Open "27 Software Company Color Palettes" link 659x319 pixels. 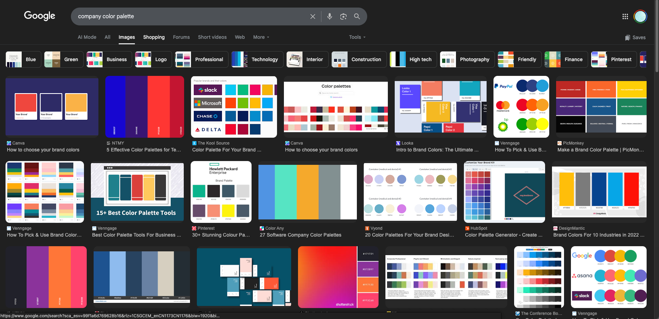tap(300, 235)
